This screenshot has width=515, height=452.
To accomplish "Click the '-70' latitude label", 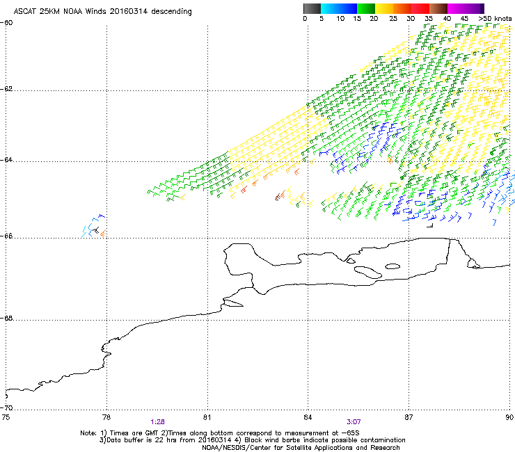I will tap(6, 407).
